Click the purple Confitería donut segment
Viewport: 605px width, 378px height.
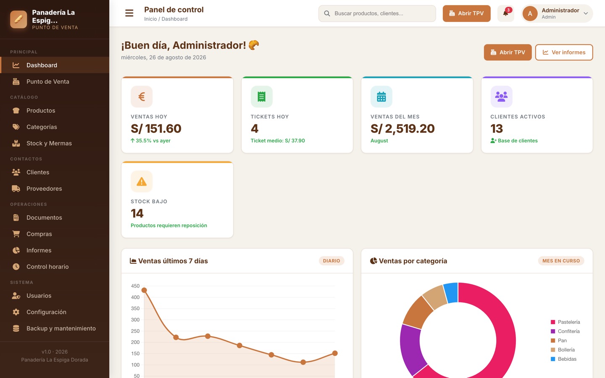point(410,349)
